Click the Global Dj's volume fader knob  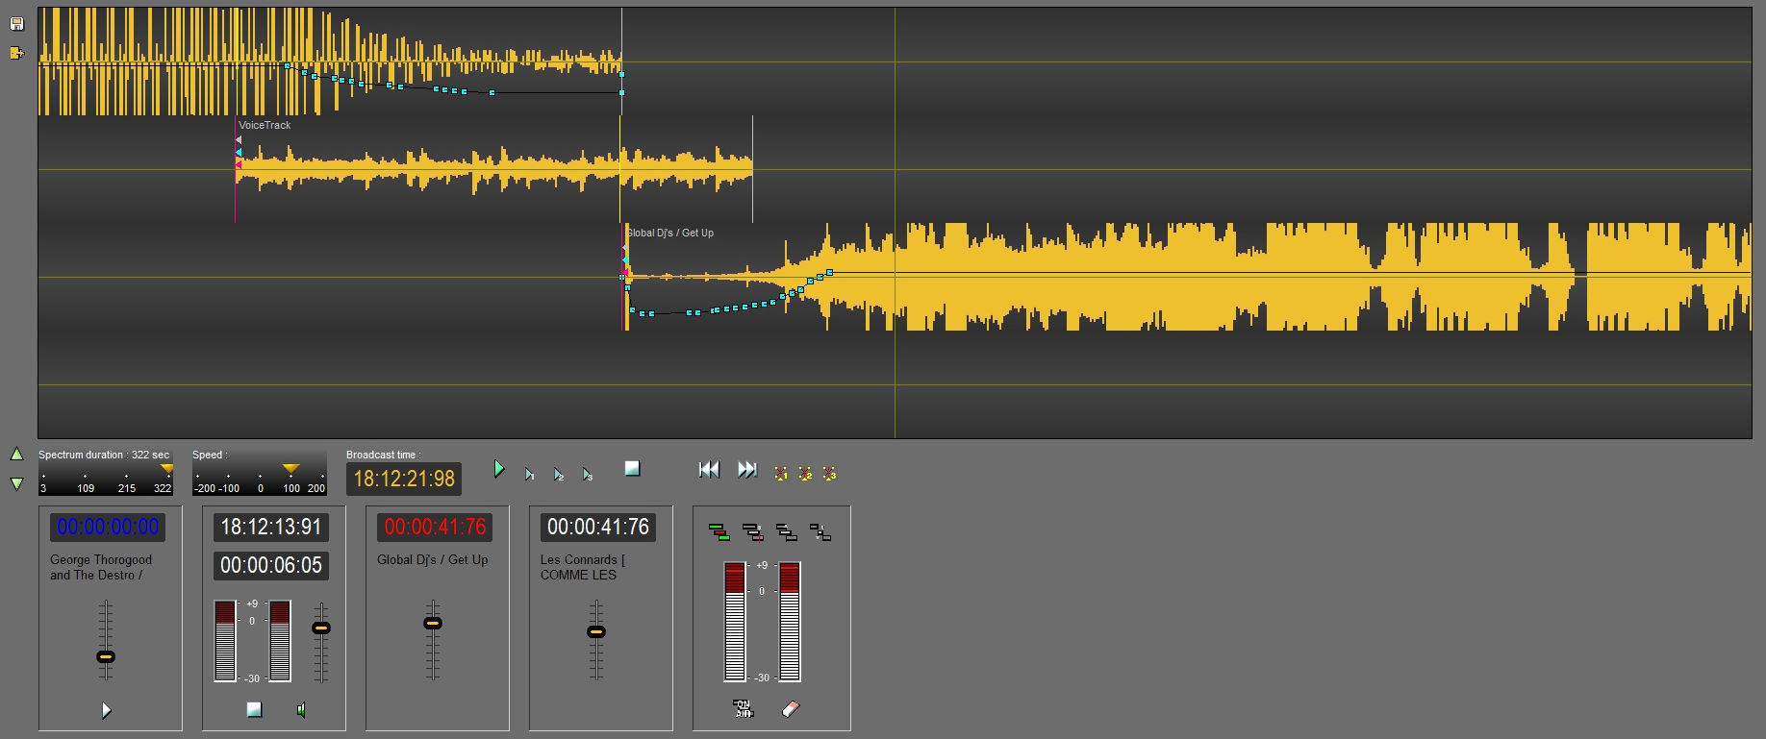tap(433, 624)
